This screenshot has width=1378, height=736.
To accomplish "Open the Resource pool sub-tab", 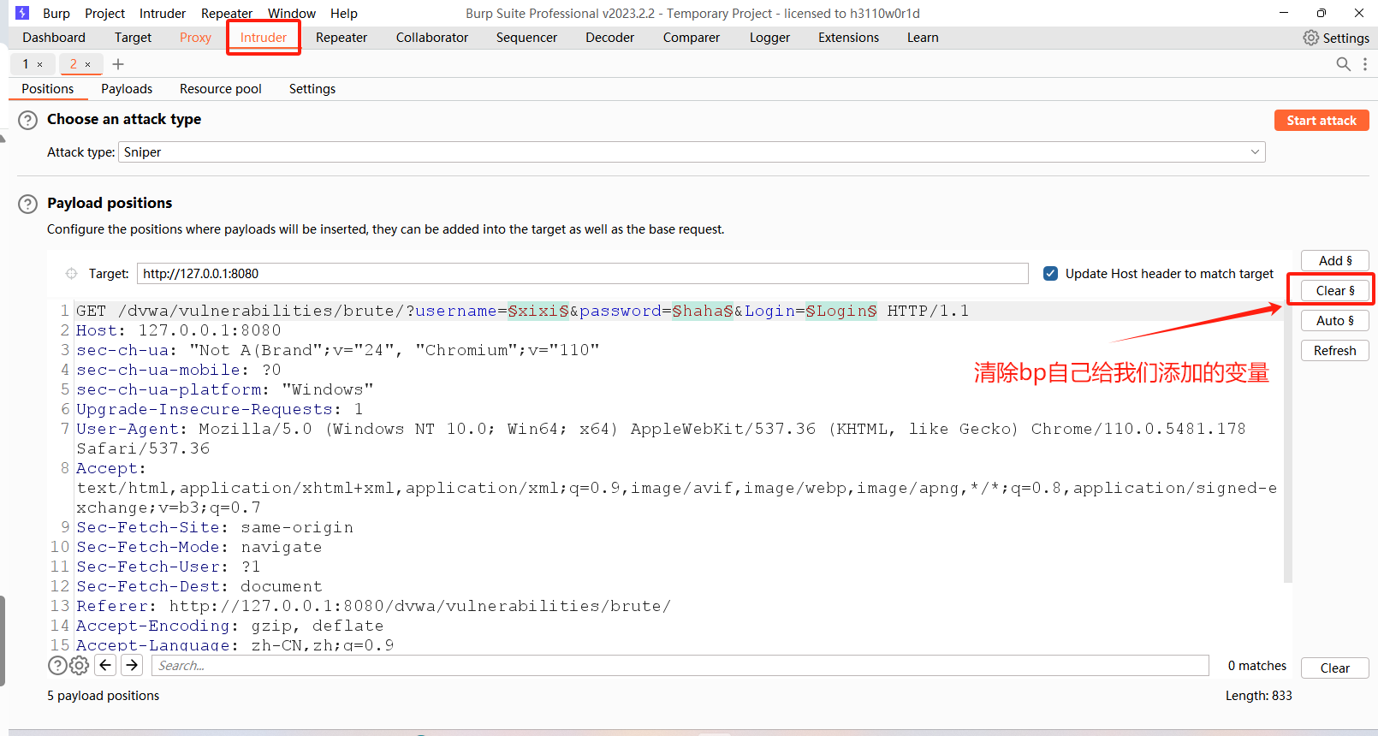I will [221, 89].
